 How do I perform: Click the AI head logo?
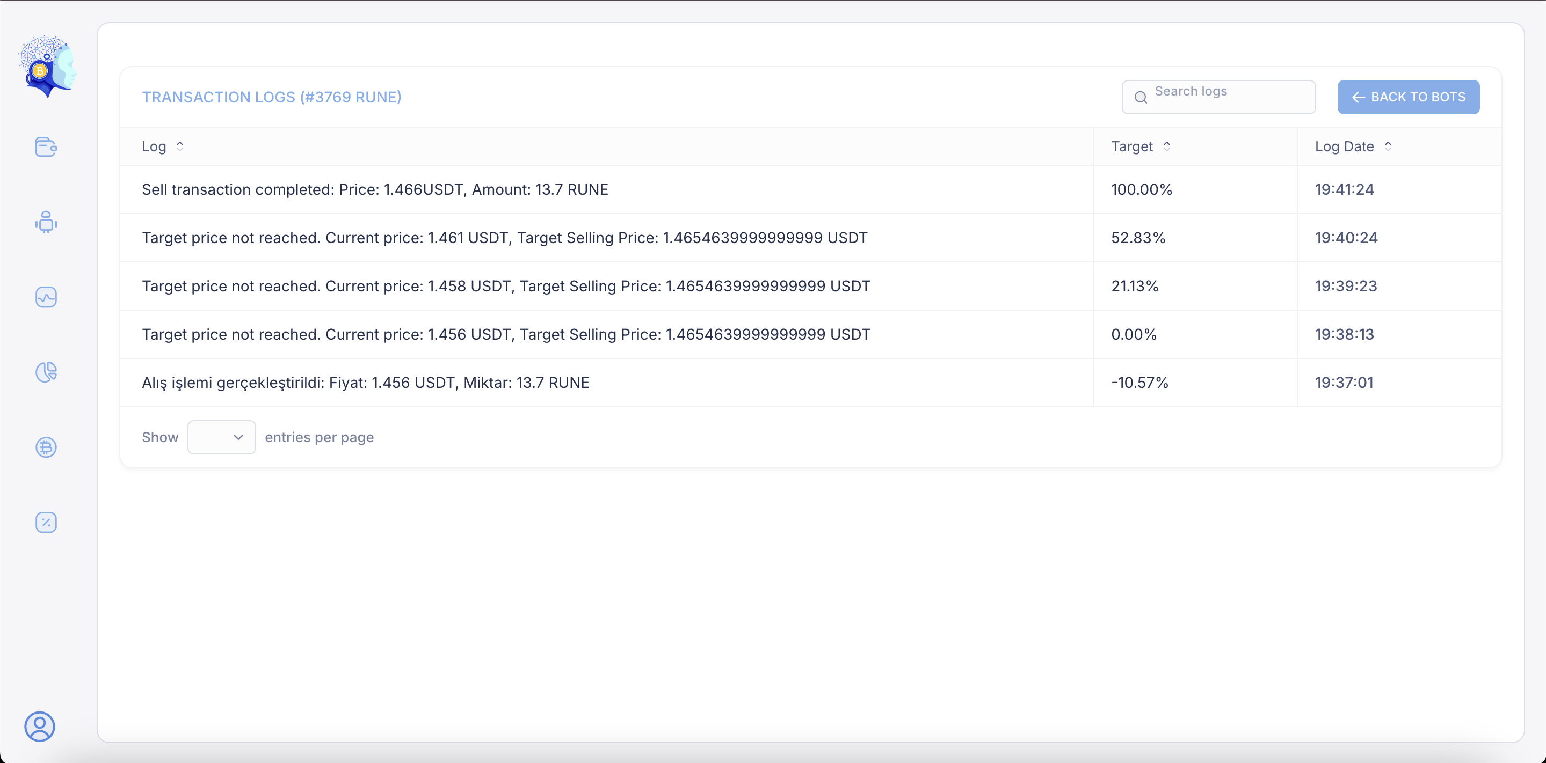coord(47,66)
